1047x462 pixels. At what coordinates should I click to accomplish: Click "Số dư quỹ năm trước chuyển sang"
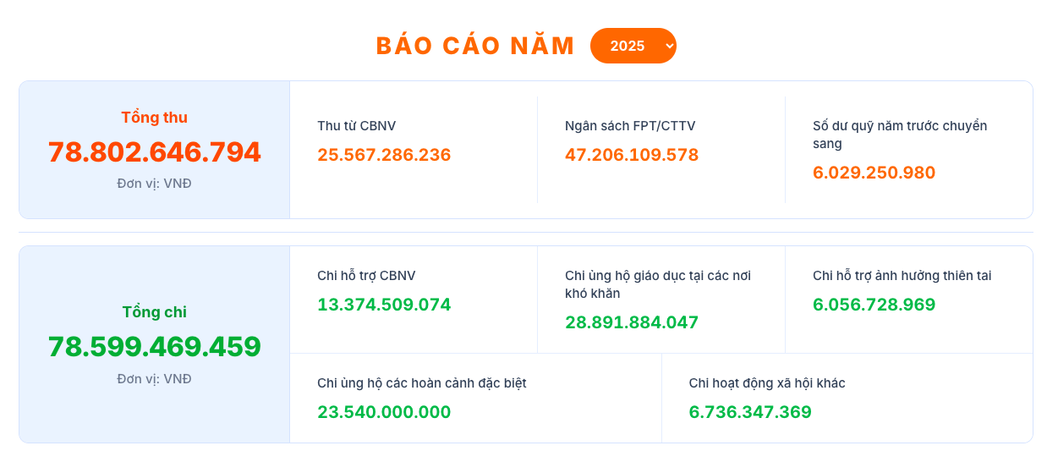(900, 135)
